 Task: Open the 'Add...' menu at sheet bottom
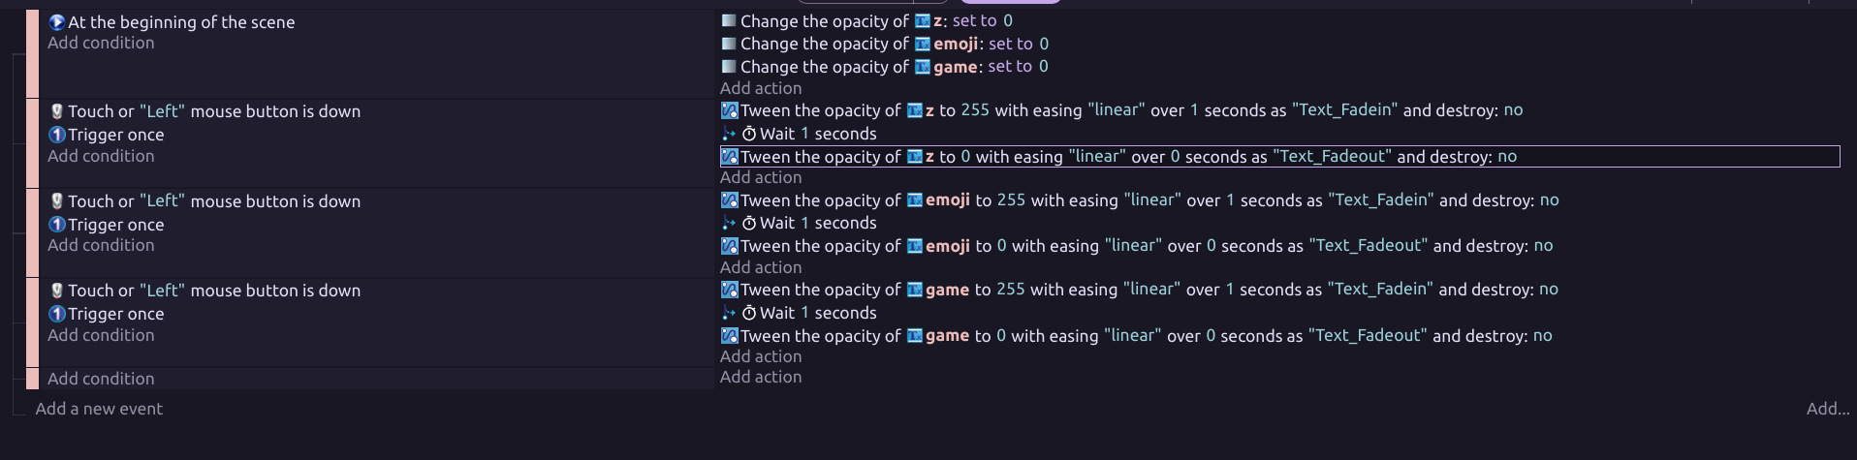[x=1827, y=409]
